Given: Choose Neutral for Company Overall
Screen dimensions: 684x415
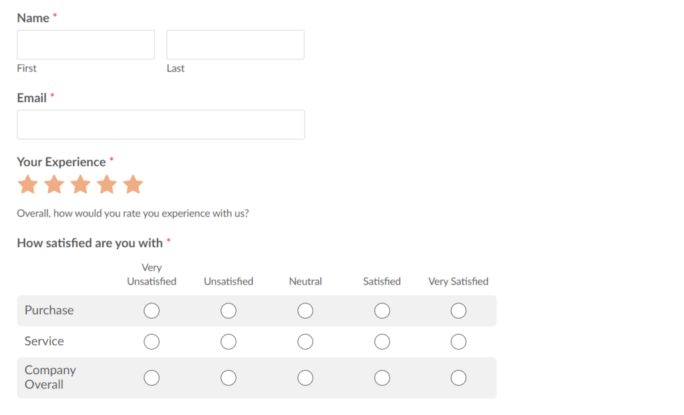Looking at the screenshot, I should tap(305, 378).
